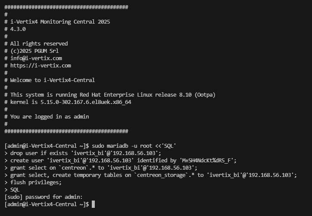Click 'You are logged in as admin'
The image size is (312, 216).
point(50,117)
